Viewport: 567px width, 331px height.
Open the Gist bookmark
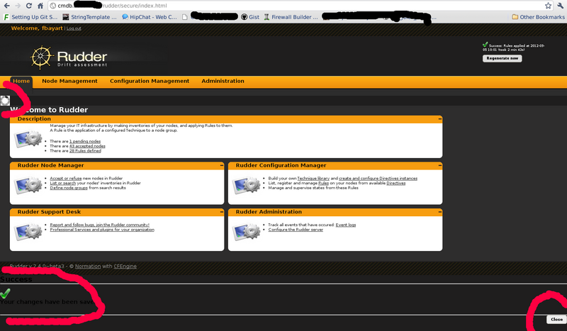(x=250, y=17)
